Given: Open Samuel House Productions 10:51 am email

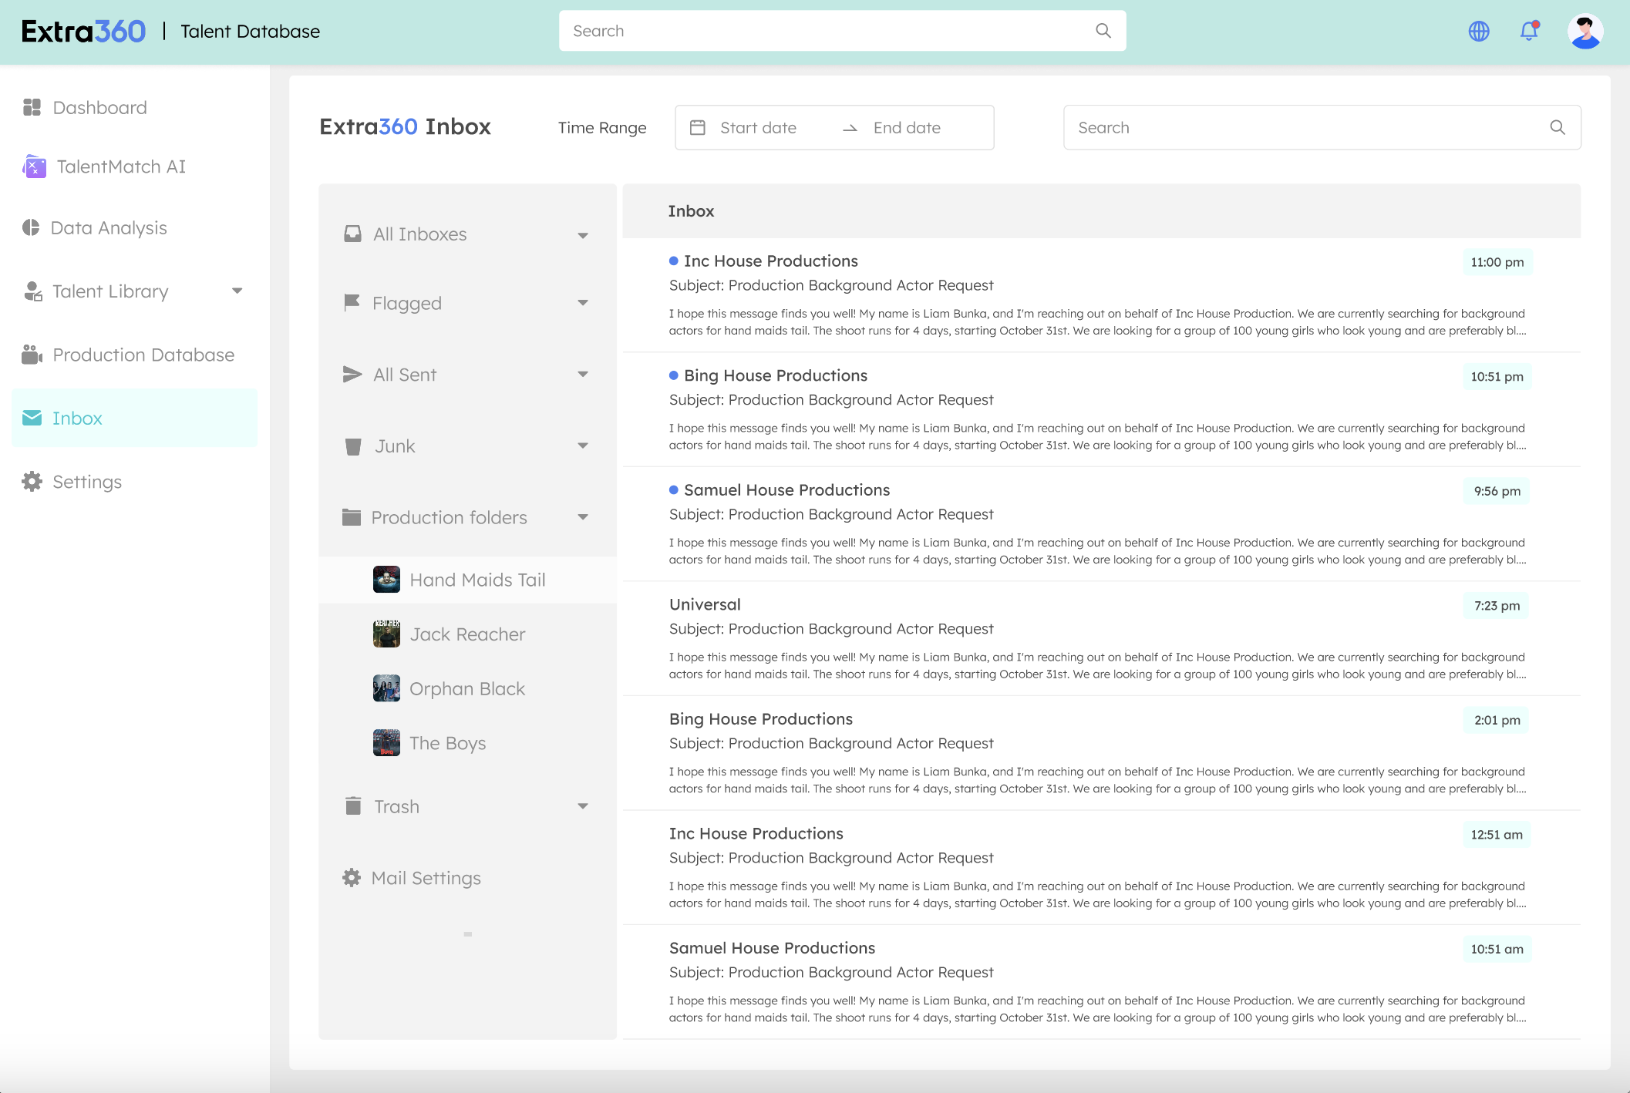Looking at the screenshot, I should pyautogui.click(x=1101, y=982).
